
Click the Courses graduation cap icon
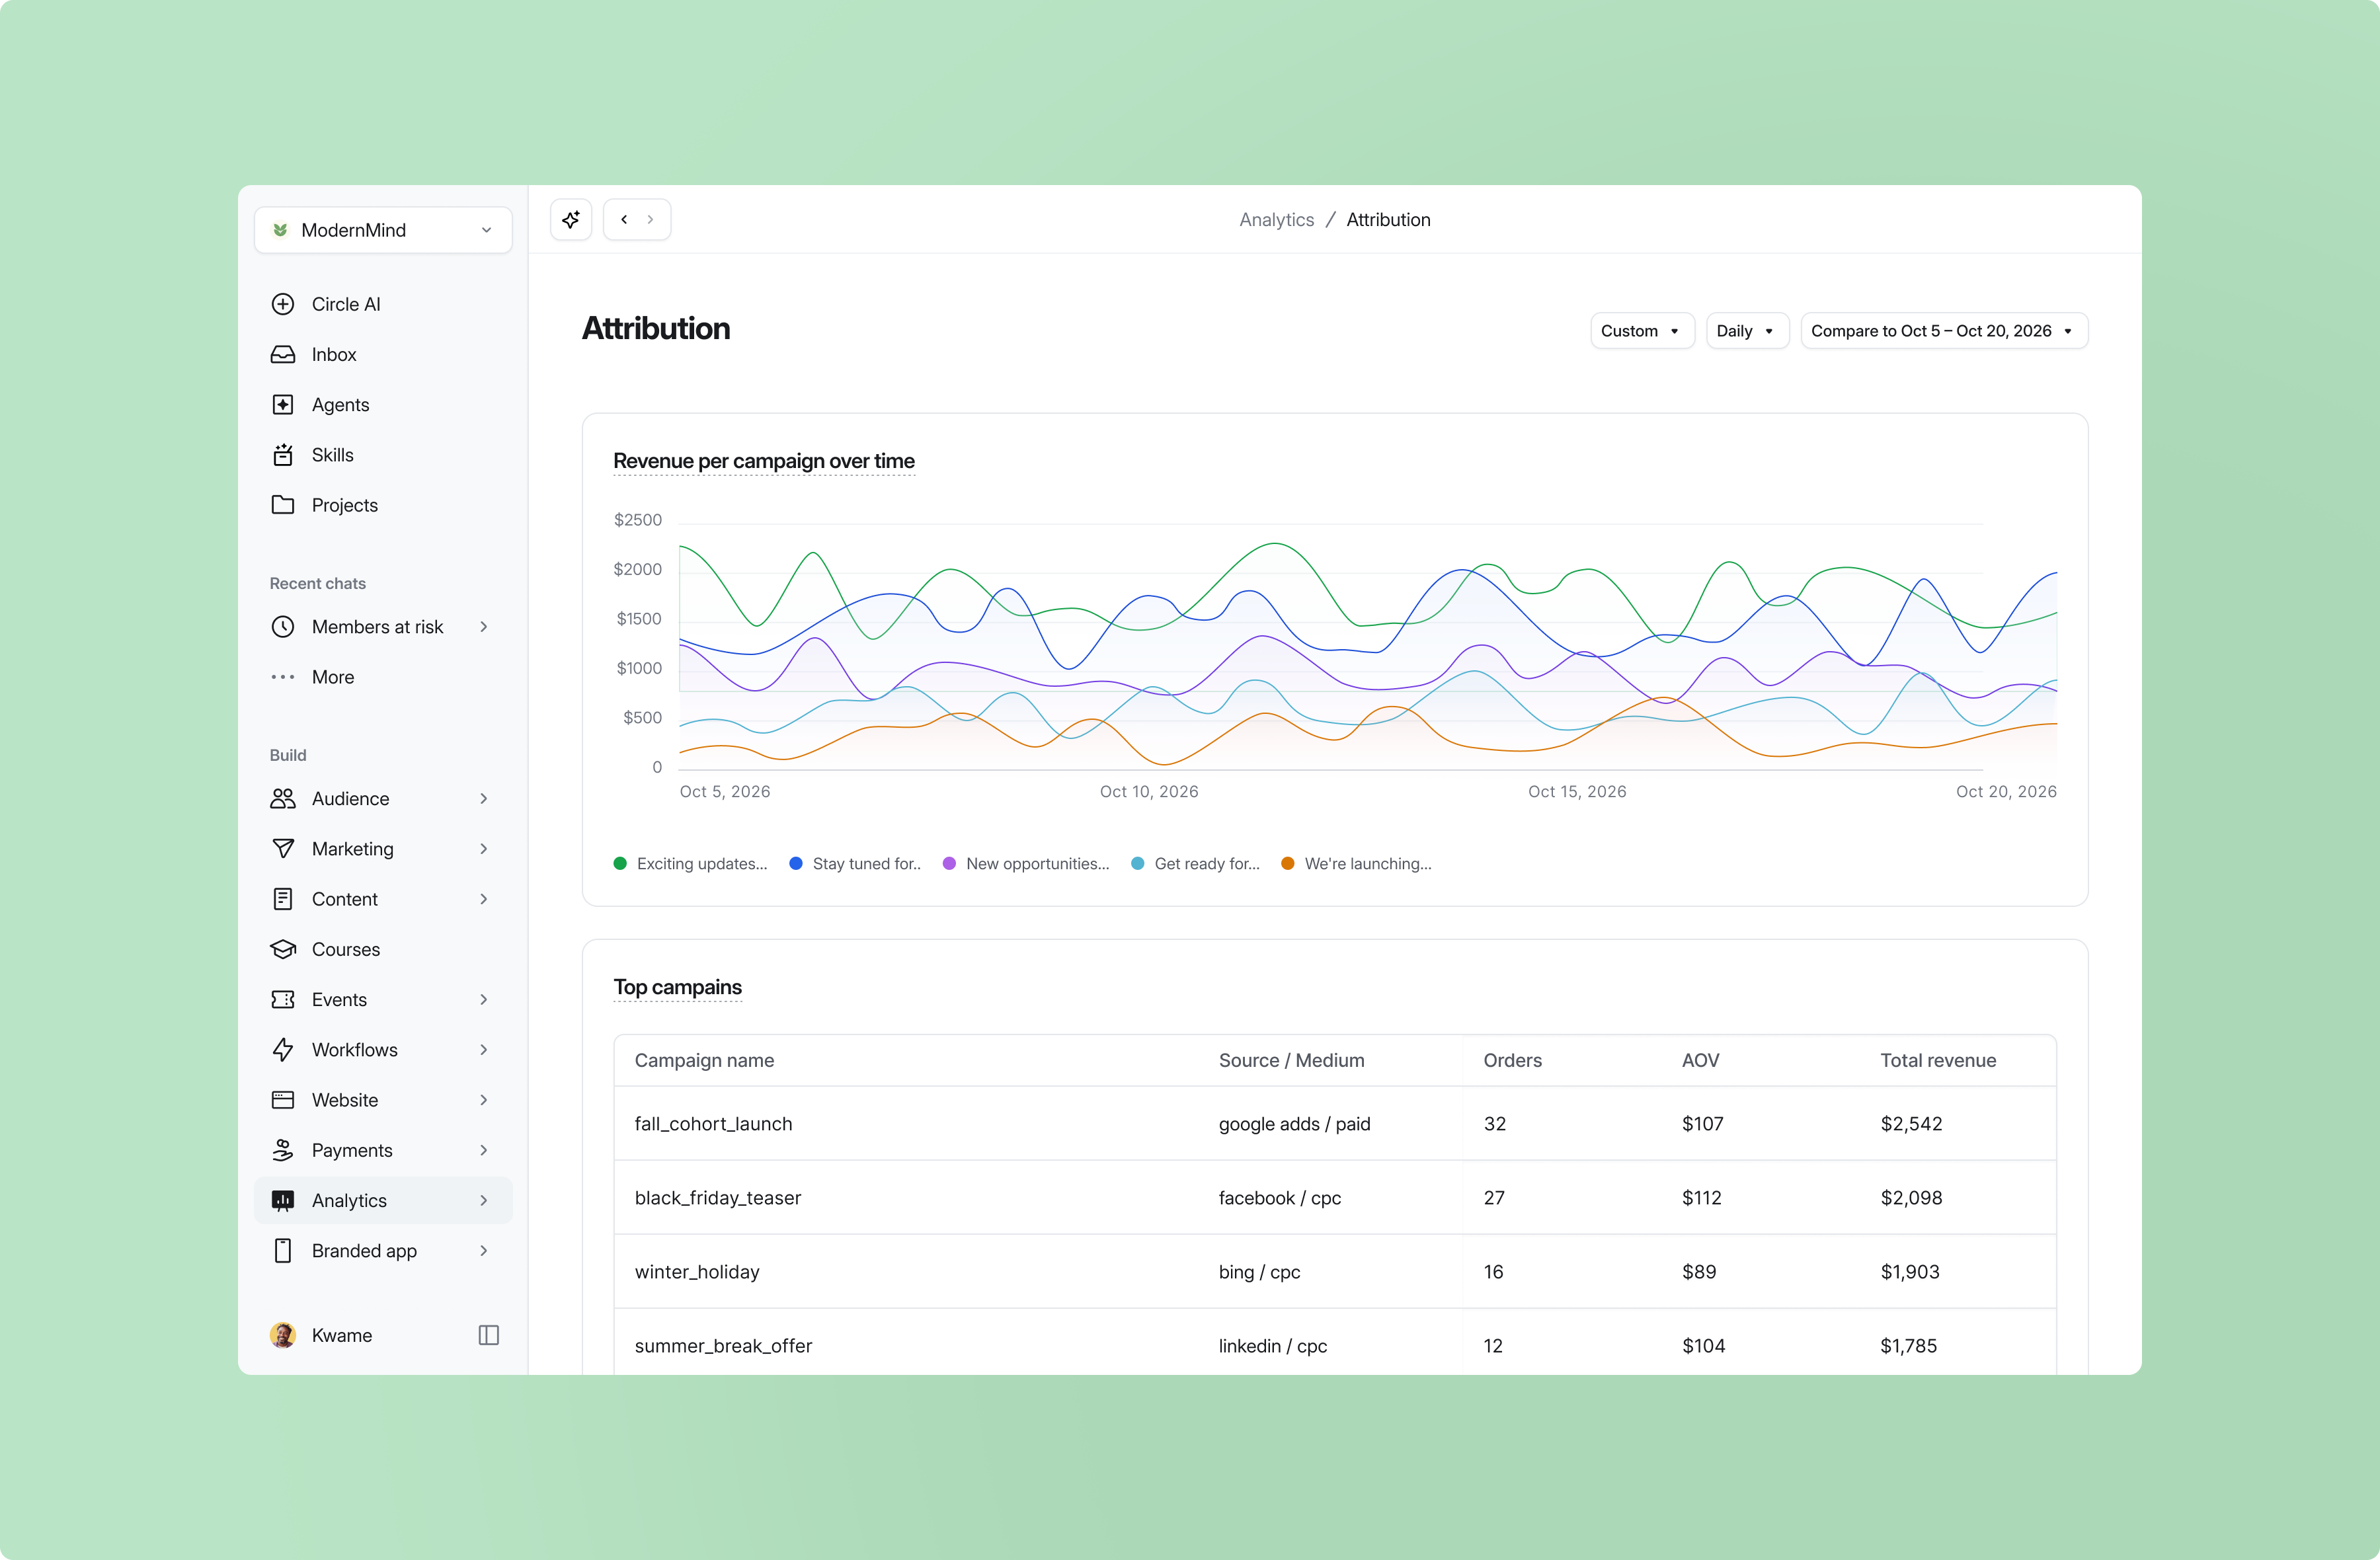click(x=283, y=949)
